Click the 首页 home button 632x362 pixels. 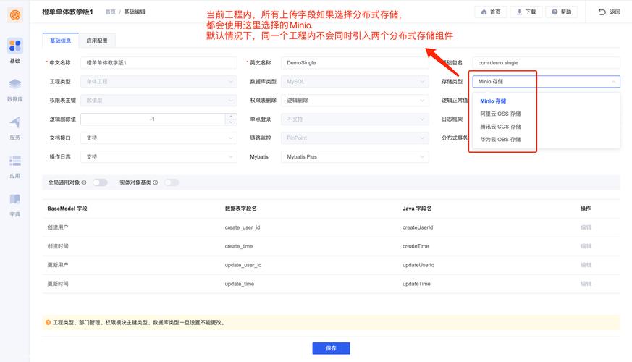490,12
